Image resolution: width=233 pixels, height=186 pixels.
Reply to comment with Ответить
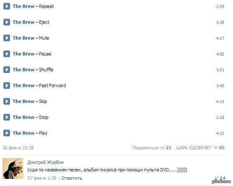tap(72, 178)
